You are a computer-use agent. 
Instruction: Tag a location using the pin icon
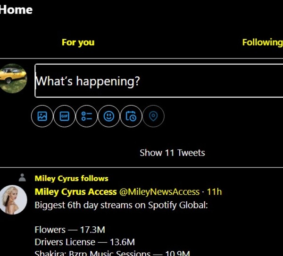click(x=153, y=116)
